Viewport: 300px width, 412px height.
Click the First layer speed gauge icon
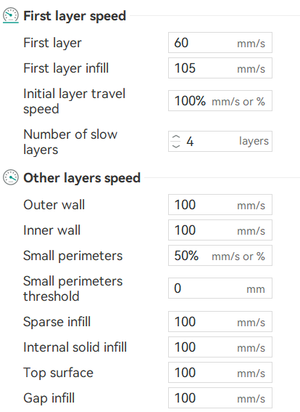[x=11, y=15]
